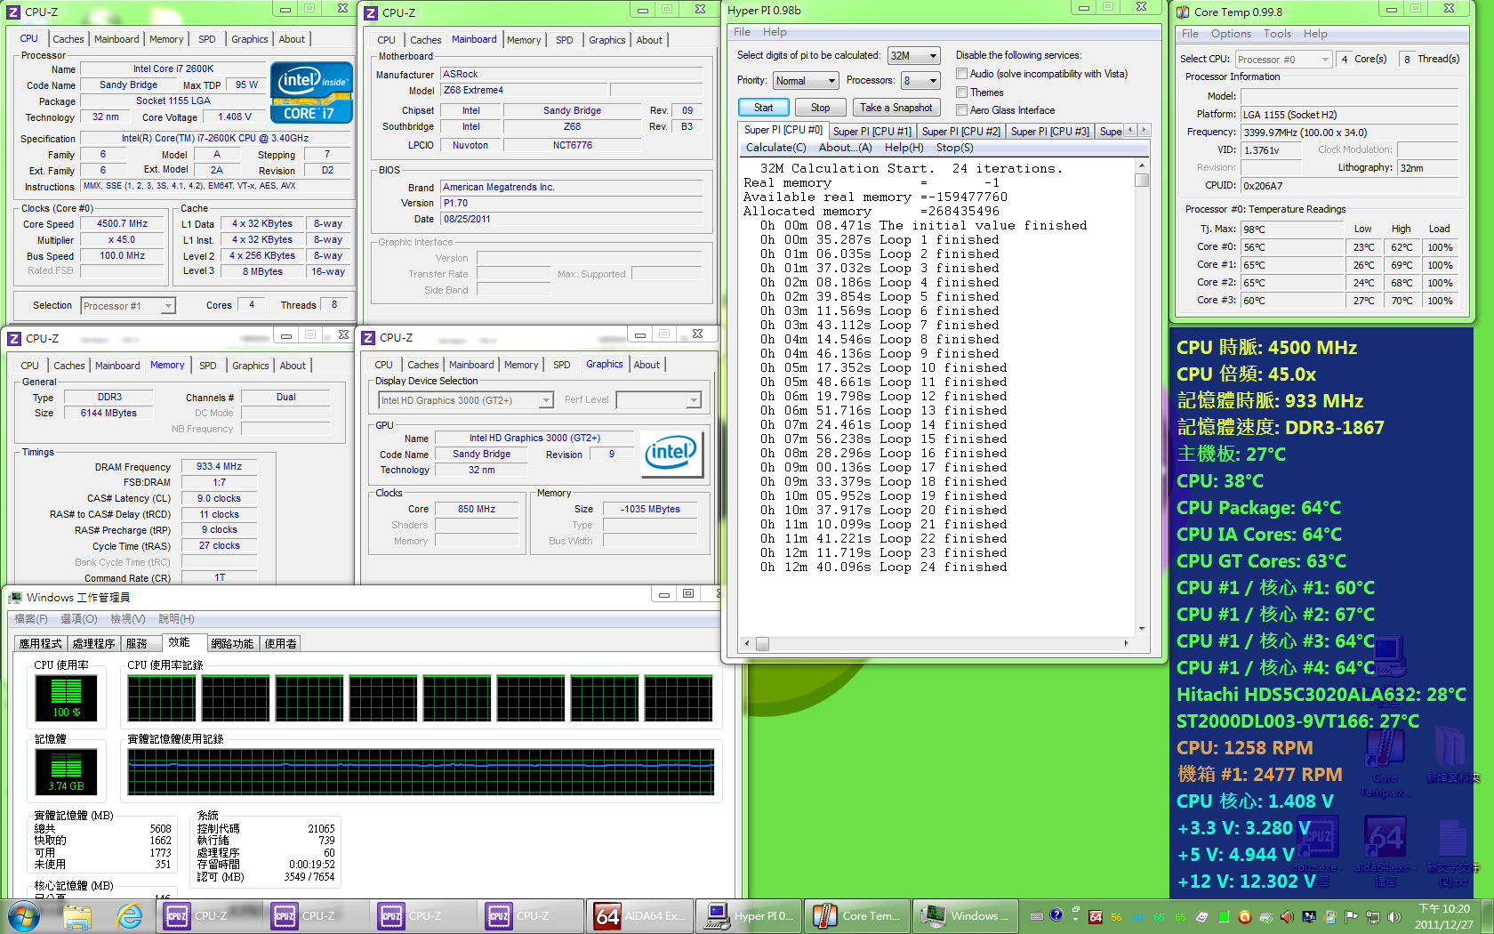
Task: Open Hyper PI Help menu
Action: pos(775,32)
